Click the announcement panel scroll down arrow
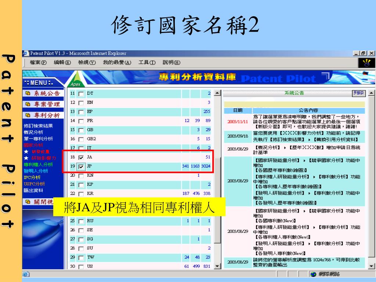This screenshot has width=376, height=282. tap(371, 266)
